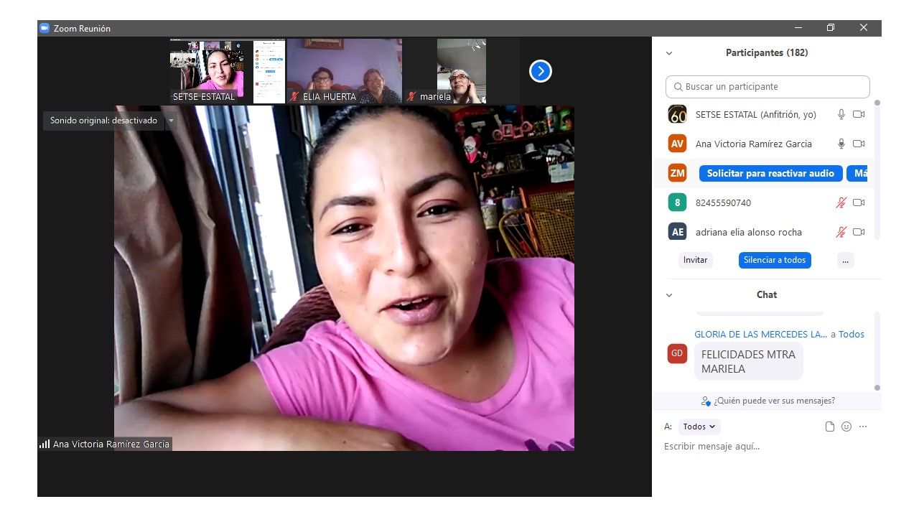Click 82455590740 participant name

click(723, 202)
